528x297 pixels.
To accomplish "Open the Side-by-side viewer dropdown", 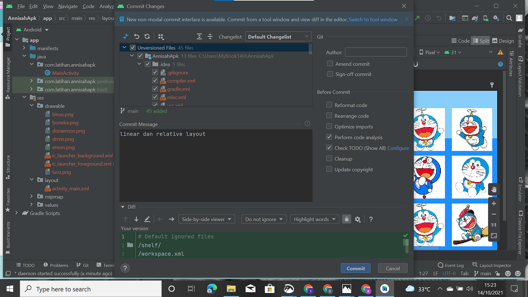I will 207,219.
